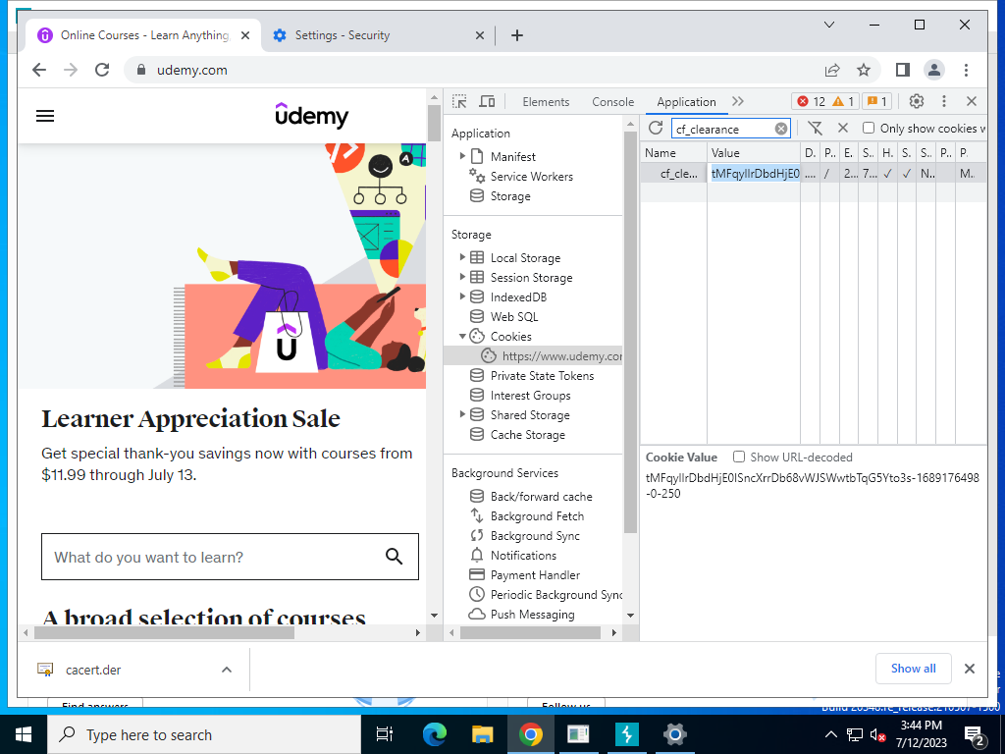Toggle the Chrome side panel
The image size is (1005, 754).
tap(903, 70)
